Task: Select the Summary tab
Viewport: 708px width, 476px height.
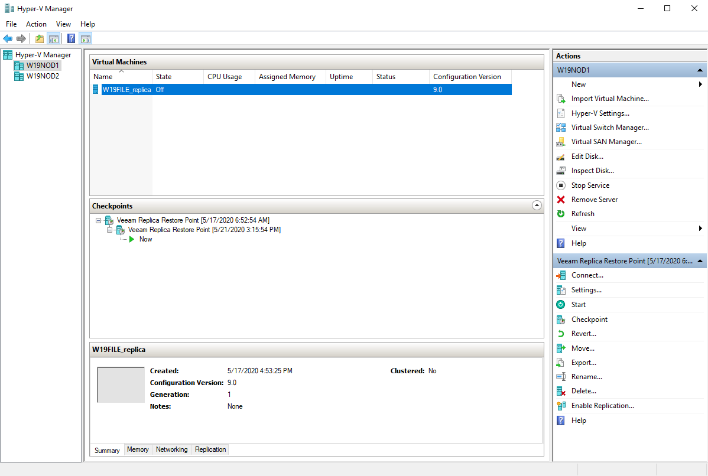Action: [x=107, y=450]
